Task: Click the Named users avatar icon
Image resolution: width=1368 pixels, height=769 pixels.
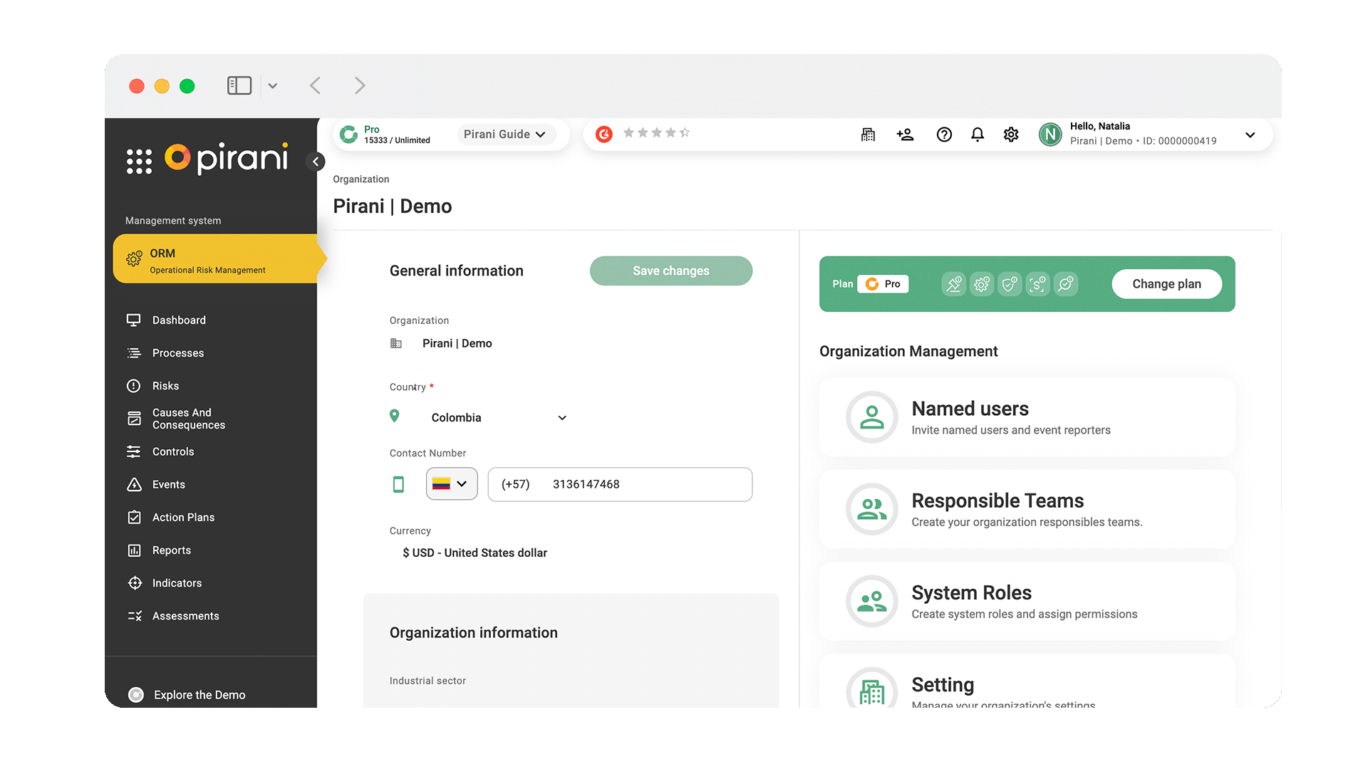Action: (871, 417)
